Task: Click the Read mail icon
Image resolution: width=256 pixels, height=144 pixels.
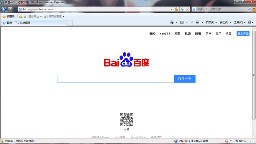Action: [191, 22]
